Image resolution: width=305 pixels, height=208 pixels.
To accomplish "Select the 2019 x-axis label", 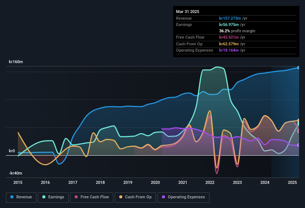I will click(x=128, y=182).
